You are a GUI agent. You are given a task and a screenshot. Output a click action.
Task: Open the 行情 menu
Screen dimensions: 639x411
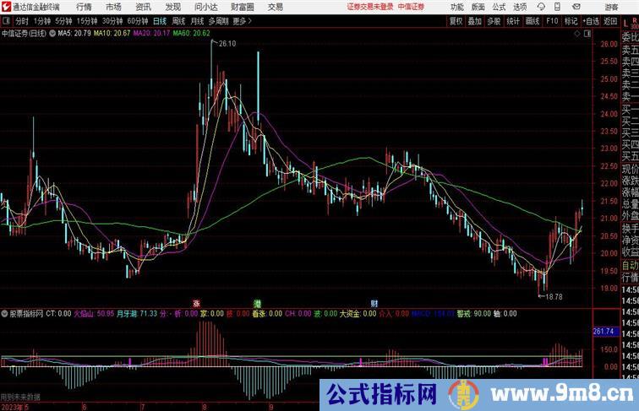coord(84,7)
